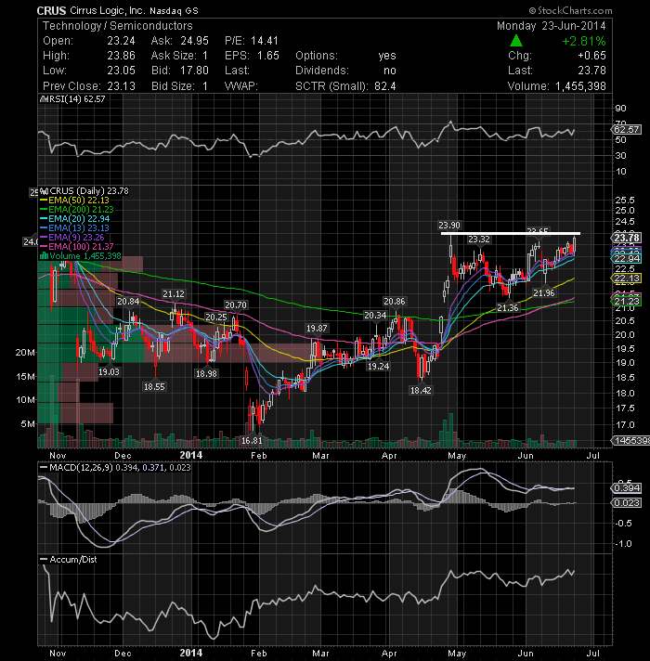Click the company name Cirrus Logic, Inc.
The height and width of the screenshot is (661, 650).
[x=108, y=10]
